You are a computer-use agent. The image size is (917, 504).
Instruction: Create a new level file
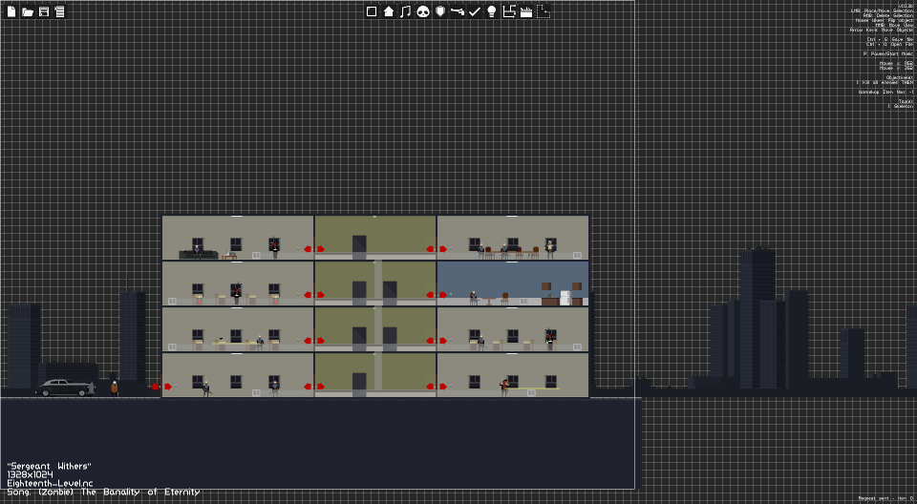click(x=11, y=11)
